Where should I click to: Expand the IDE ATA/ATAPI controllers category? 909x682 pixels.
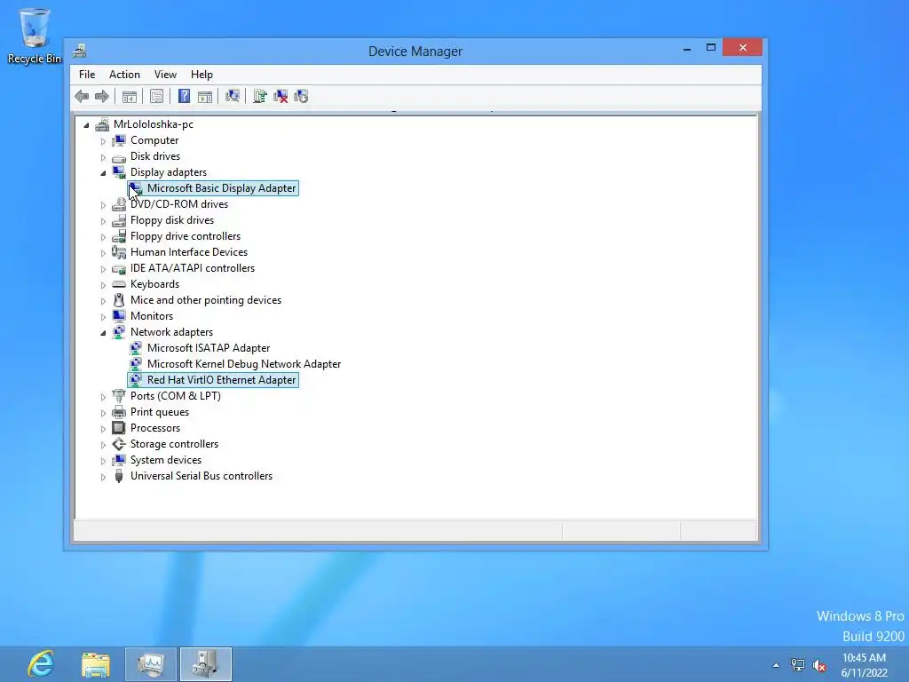[x=103, y=269]
